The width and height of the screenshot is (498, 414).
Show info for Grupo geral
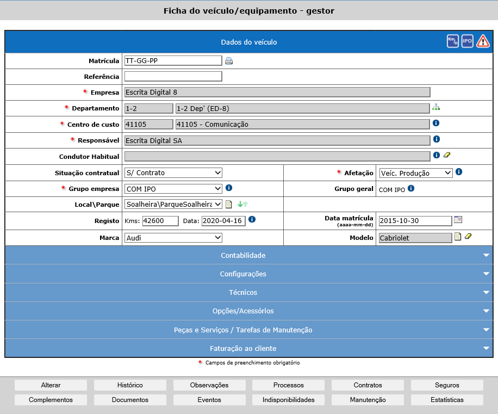(x=411, y=188)
